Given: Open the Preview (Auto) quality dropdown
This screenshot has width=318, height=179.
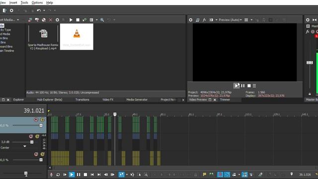Looking at the screenshot, I should [231, 20].
